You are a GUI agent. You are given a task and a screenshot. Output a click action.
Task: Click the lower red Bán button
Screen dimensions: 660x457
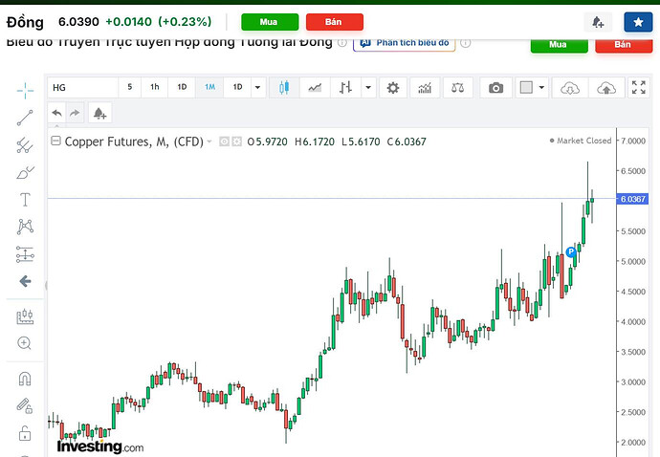click(x=624, y=46)
